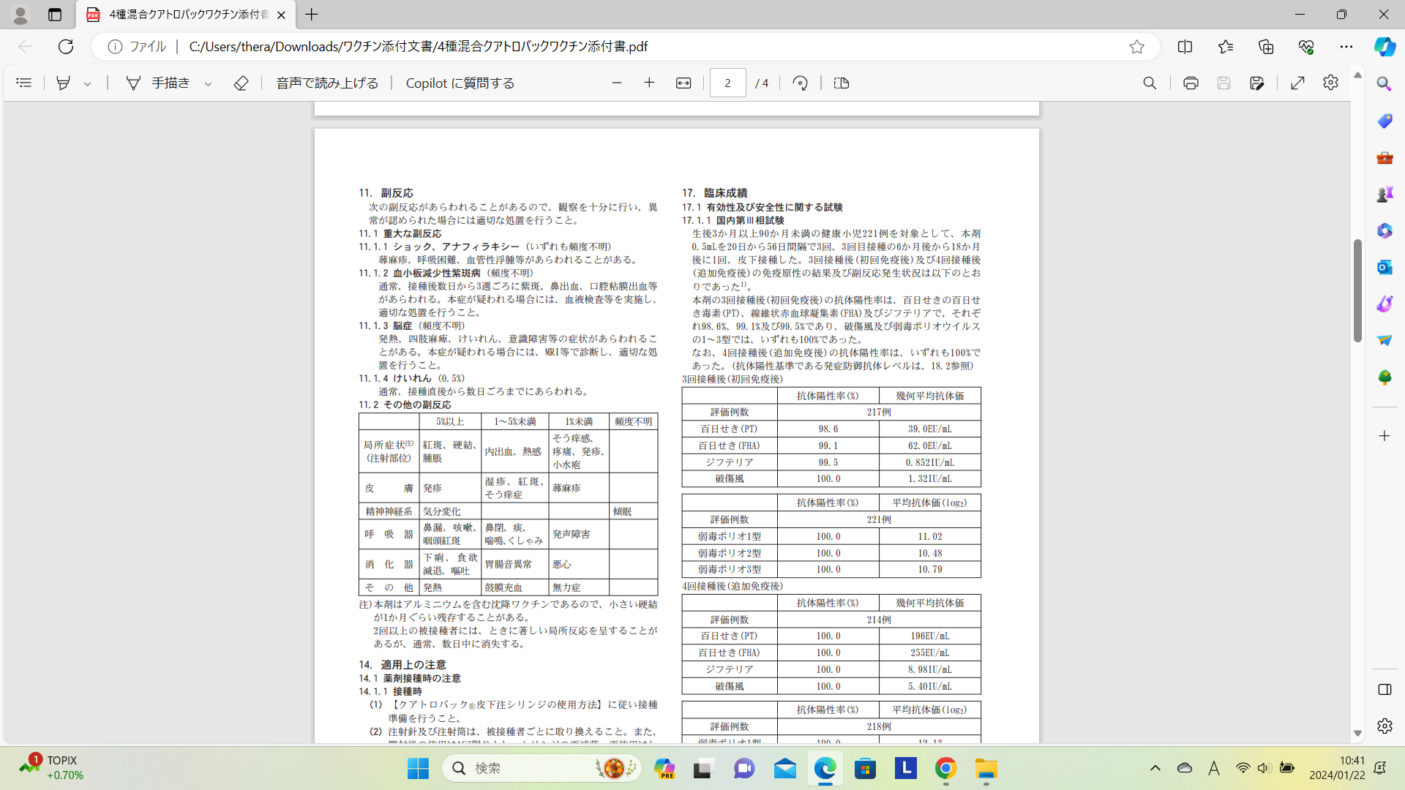Click the fit to width icon
Screen dimensions: 1405x790
[683, 83]
